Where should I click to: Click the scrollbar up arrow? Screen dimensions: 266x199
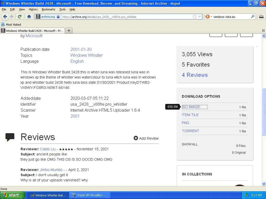point(264,36)
